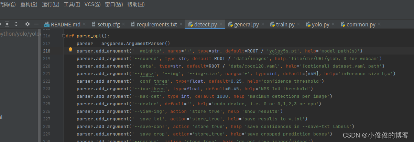This screenshot has height=142, width=414.
Task: Click the '--conf-thres' argument string
Action: click(x=151, y=81)
